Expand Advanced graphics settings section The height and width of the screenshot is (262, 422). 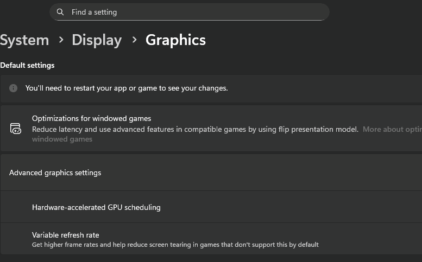click(x=55, y=172)
